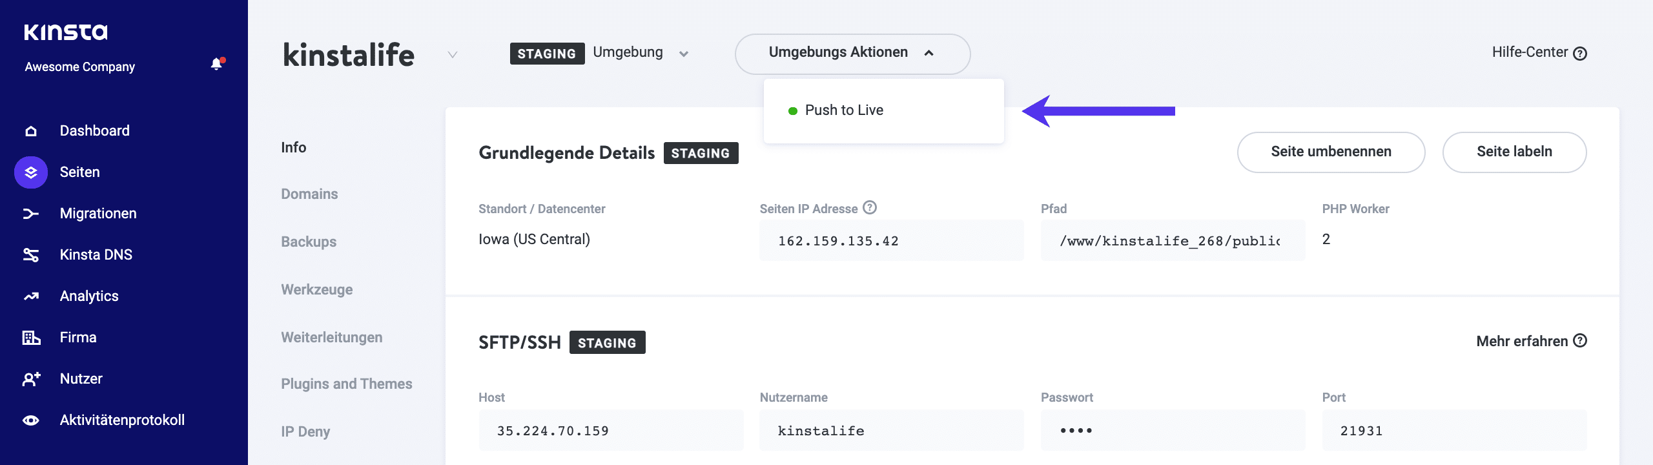Open Dashboard in the sidebar
The width and height of the screenshot is (1653, 465).
point(94,130)
